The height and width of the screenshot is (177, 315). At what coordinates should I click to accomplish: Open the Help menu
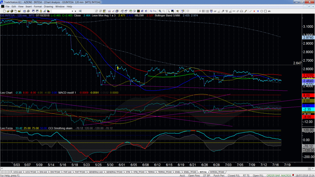coord(69,7)
